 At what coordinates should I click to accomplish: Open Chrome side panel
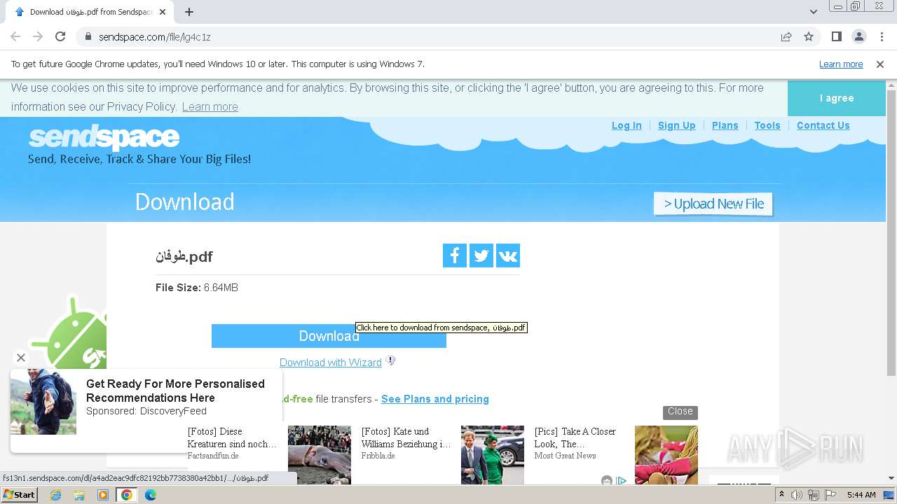[836, 36]
